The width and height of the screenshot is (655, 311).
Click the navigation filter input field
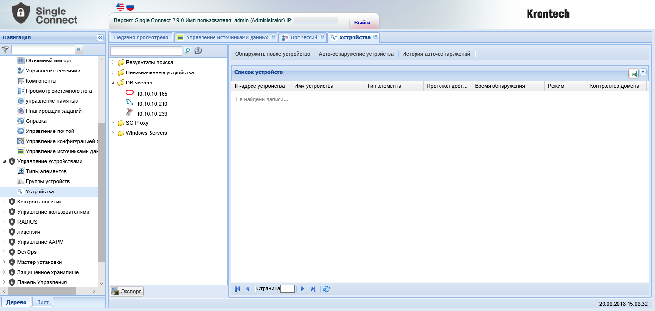click(x=43, y=49)
